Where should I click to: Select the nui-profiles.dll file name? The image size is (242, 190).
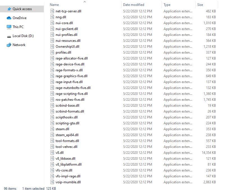[67, 35]
